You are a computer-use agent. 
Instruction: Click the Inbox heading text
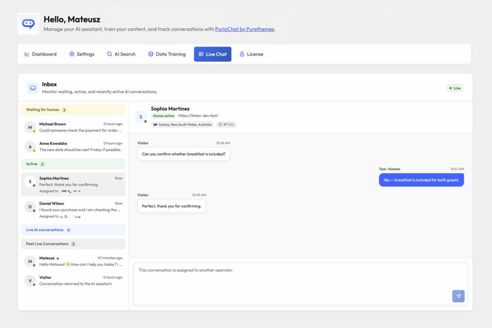[49, 85]
